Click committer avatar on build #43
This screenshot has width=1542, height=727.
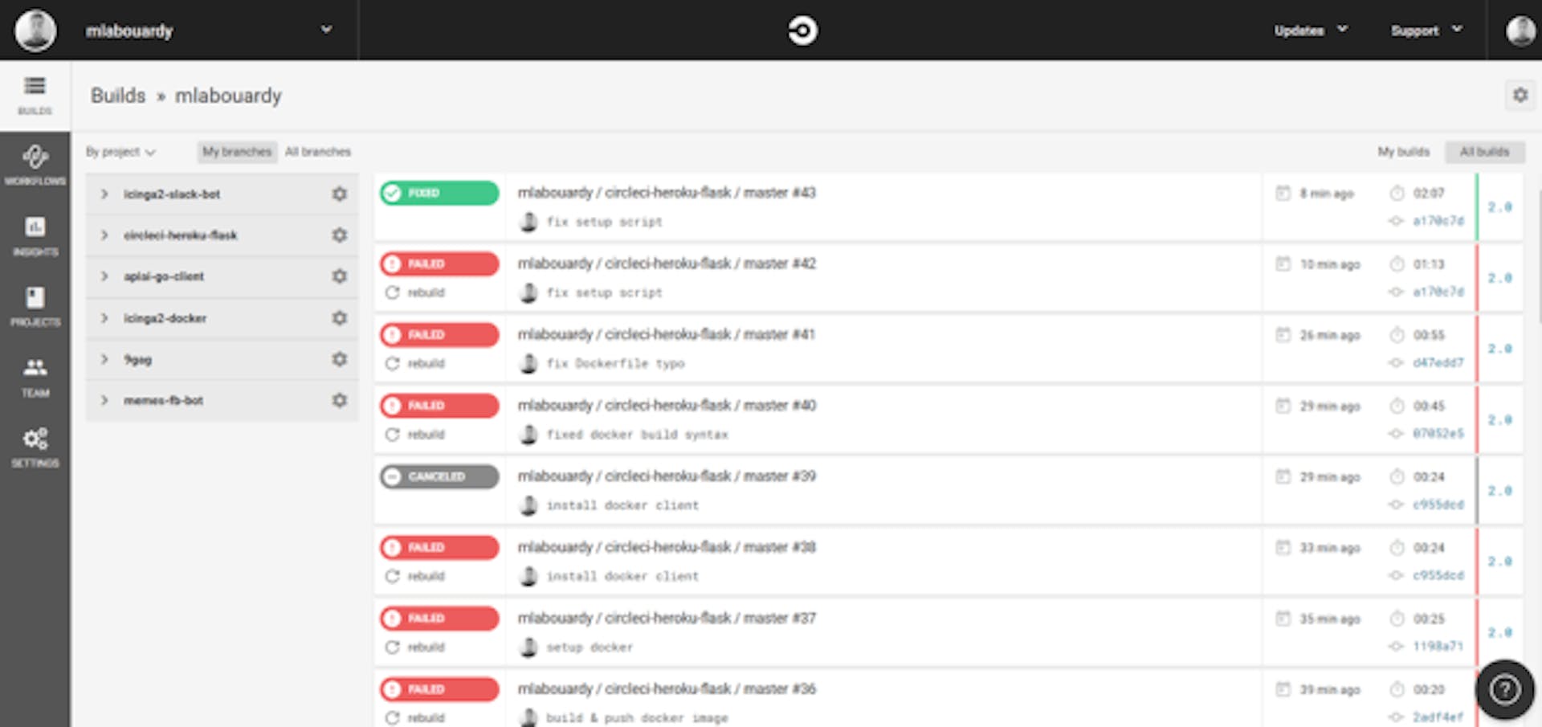coord(528,222)
